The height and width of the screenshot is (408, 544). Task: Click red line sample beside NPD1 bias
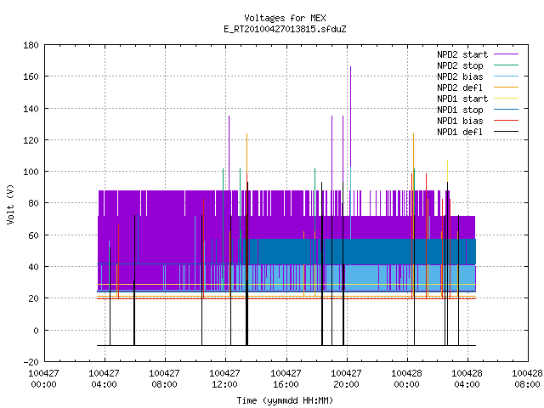coord(506,121)
